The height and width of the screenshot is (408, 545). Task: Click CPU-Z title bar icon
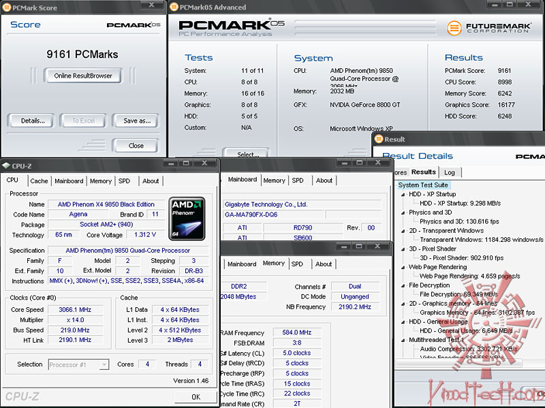(x=5, y=166)
